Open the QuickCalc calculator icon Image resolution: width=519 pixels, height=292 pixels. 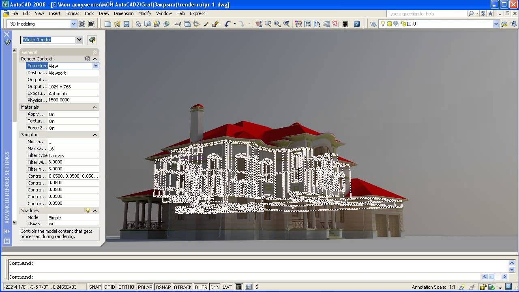(x=345, y=24)
